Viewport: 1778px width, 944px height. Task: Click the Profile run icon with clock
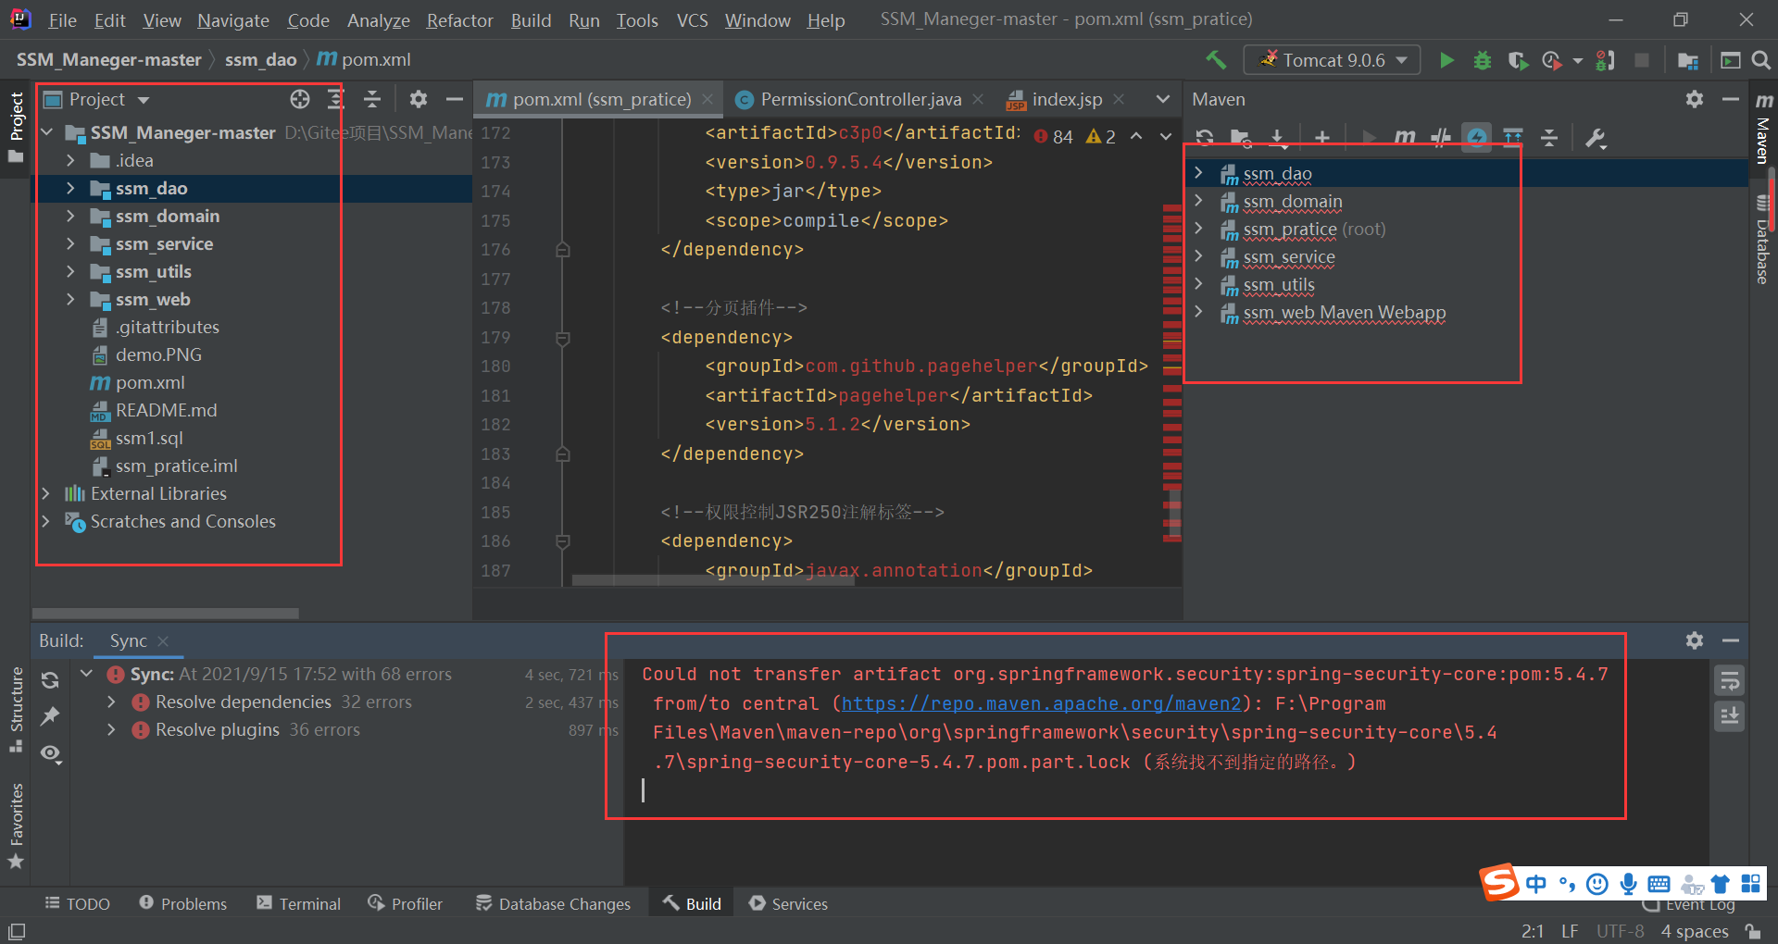(1552, 60)
